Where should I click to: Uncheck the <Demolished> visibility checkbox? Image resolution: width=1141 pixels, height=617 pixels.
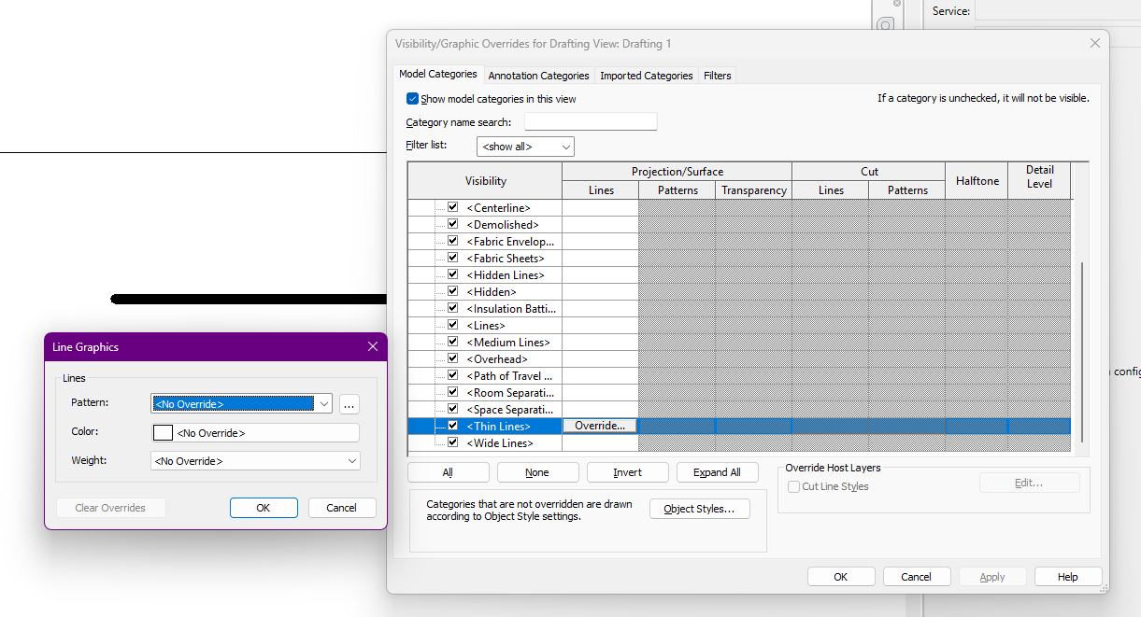click(452, 224)
